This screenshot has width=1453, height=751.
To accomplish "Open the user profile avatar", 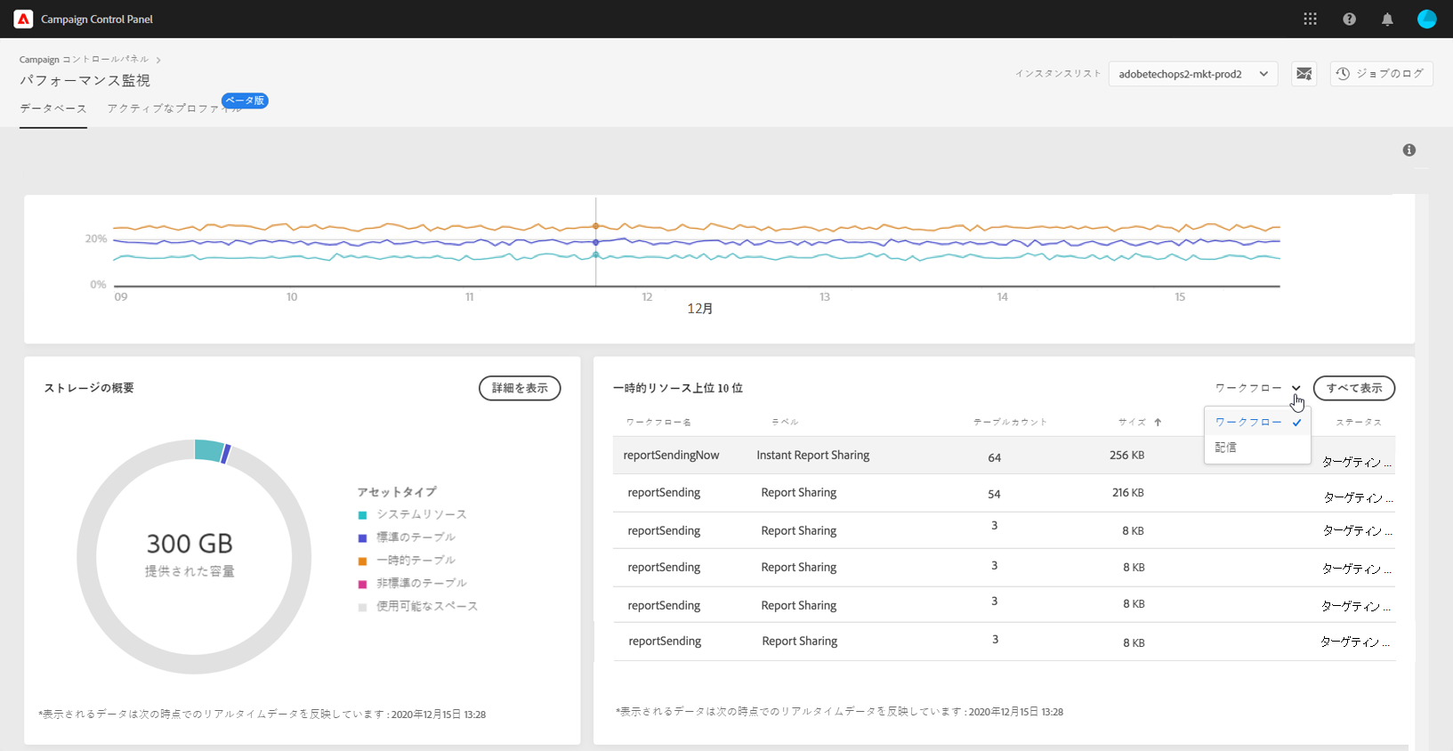I will pos(1426,19).
